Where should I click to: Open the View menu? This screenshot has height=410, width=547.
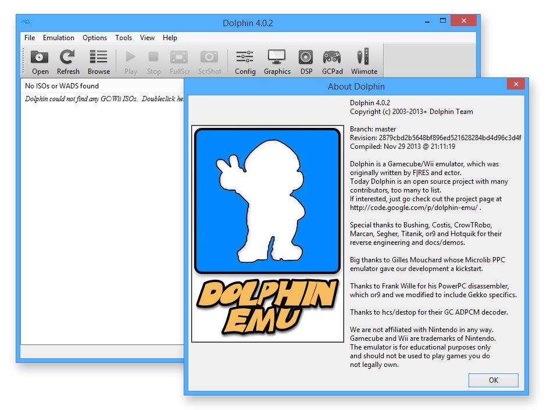147,38
